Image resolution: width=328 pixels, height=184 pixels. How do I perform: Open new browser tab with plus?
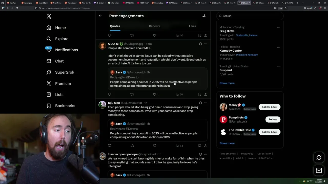coord(297,3)
